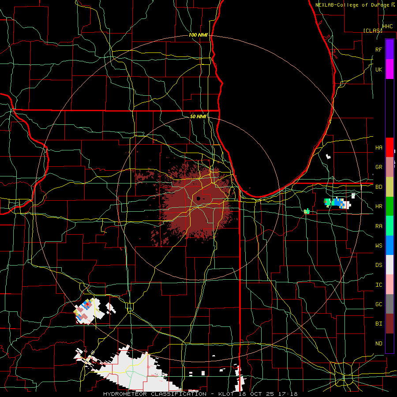The height and width of the screenshot is (397, 397).
Task: Click the "HA" legend label
Action: click(x=378, y=148)
